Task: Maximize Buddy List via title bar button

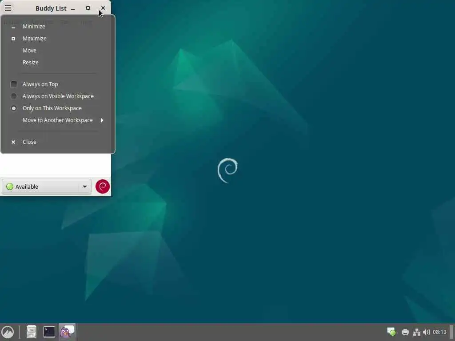Action: 88,8
